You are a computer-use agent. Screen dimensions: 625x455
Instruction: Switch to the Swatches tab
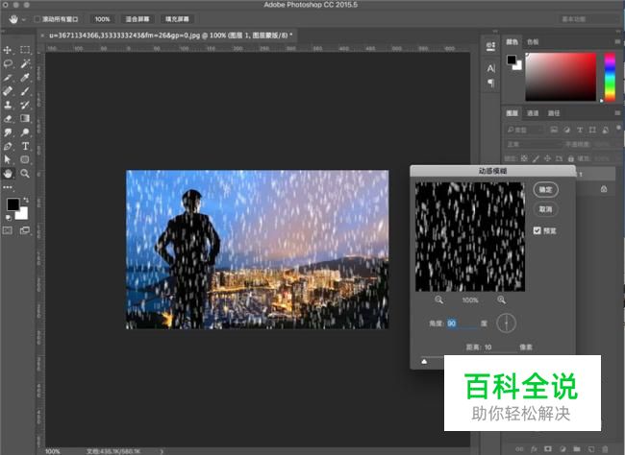[533, 42]
